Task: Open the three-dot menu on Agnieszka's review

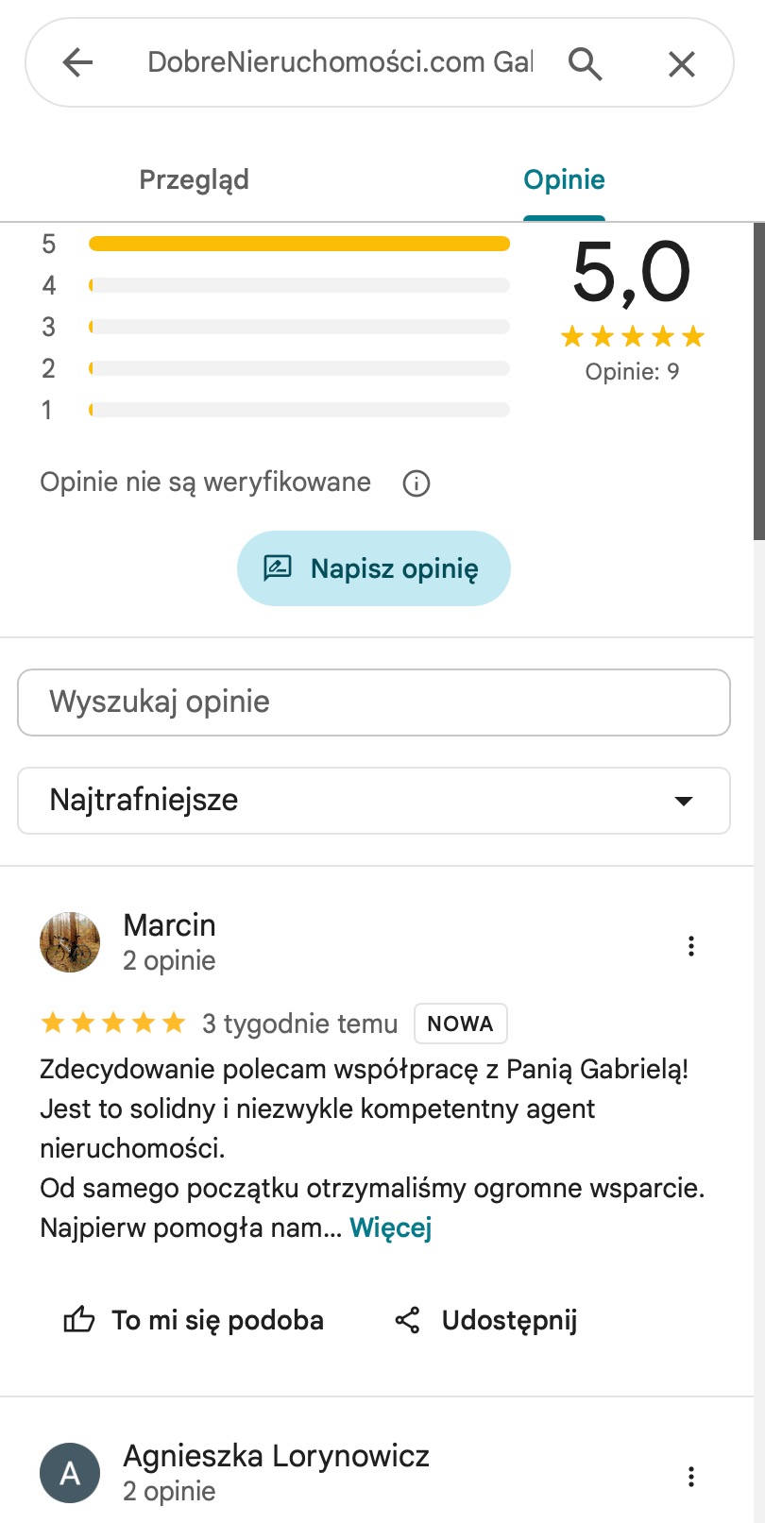Action: [691, 1475]
